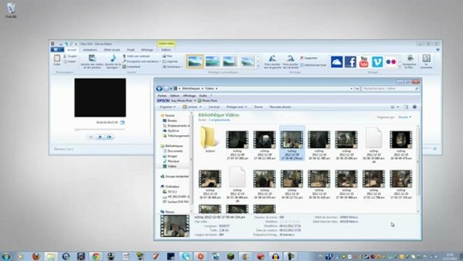Add a Titre in Movie Maker
The width and height of the screenshot is (463, 261).
(167, 56)
